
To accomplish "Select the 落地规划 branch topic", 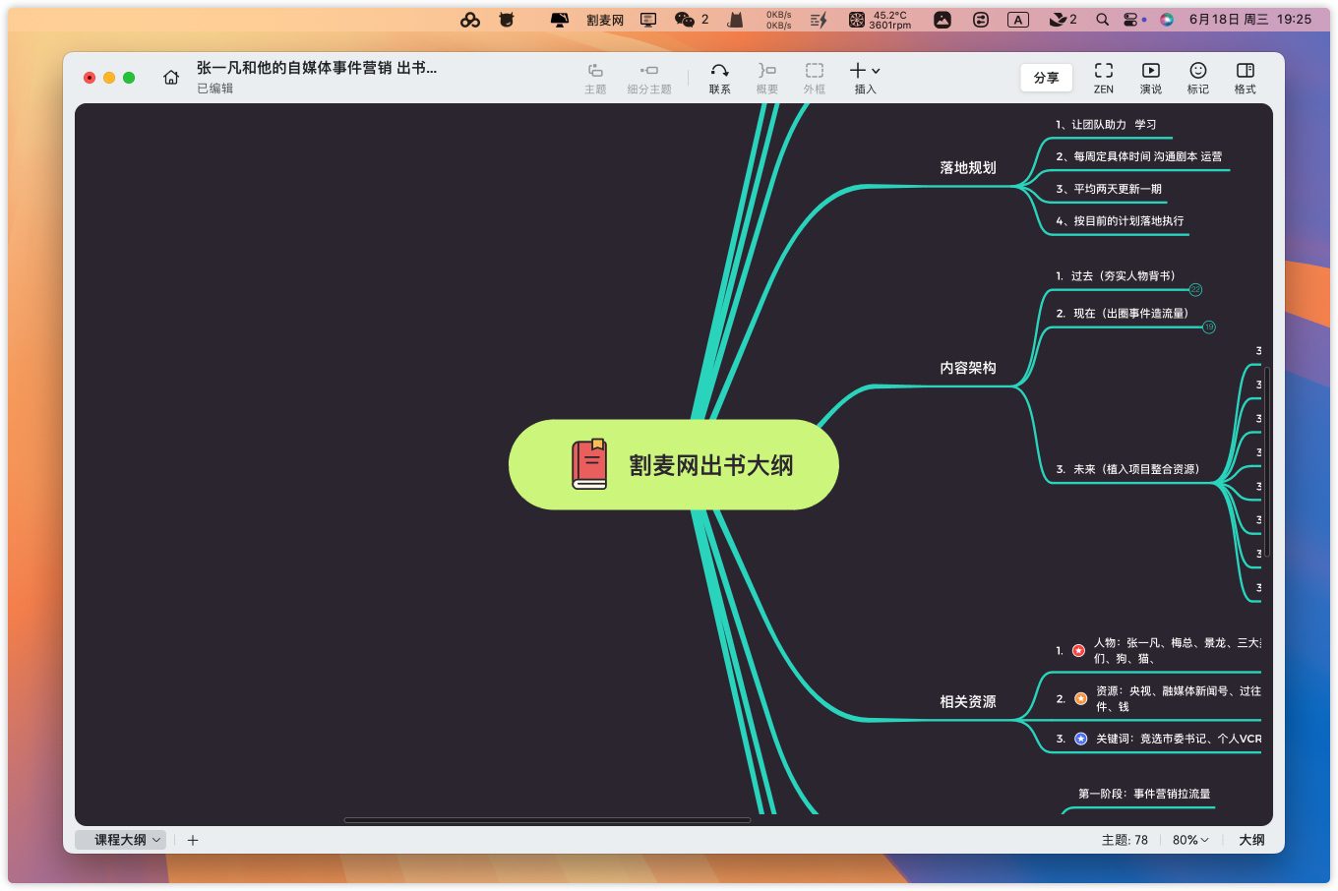I will click(968, 168).
